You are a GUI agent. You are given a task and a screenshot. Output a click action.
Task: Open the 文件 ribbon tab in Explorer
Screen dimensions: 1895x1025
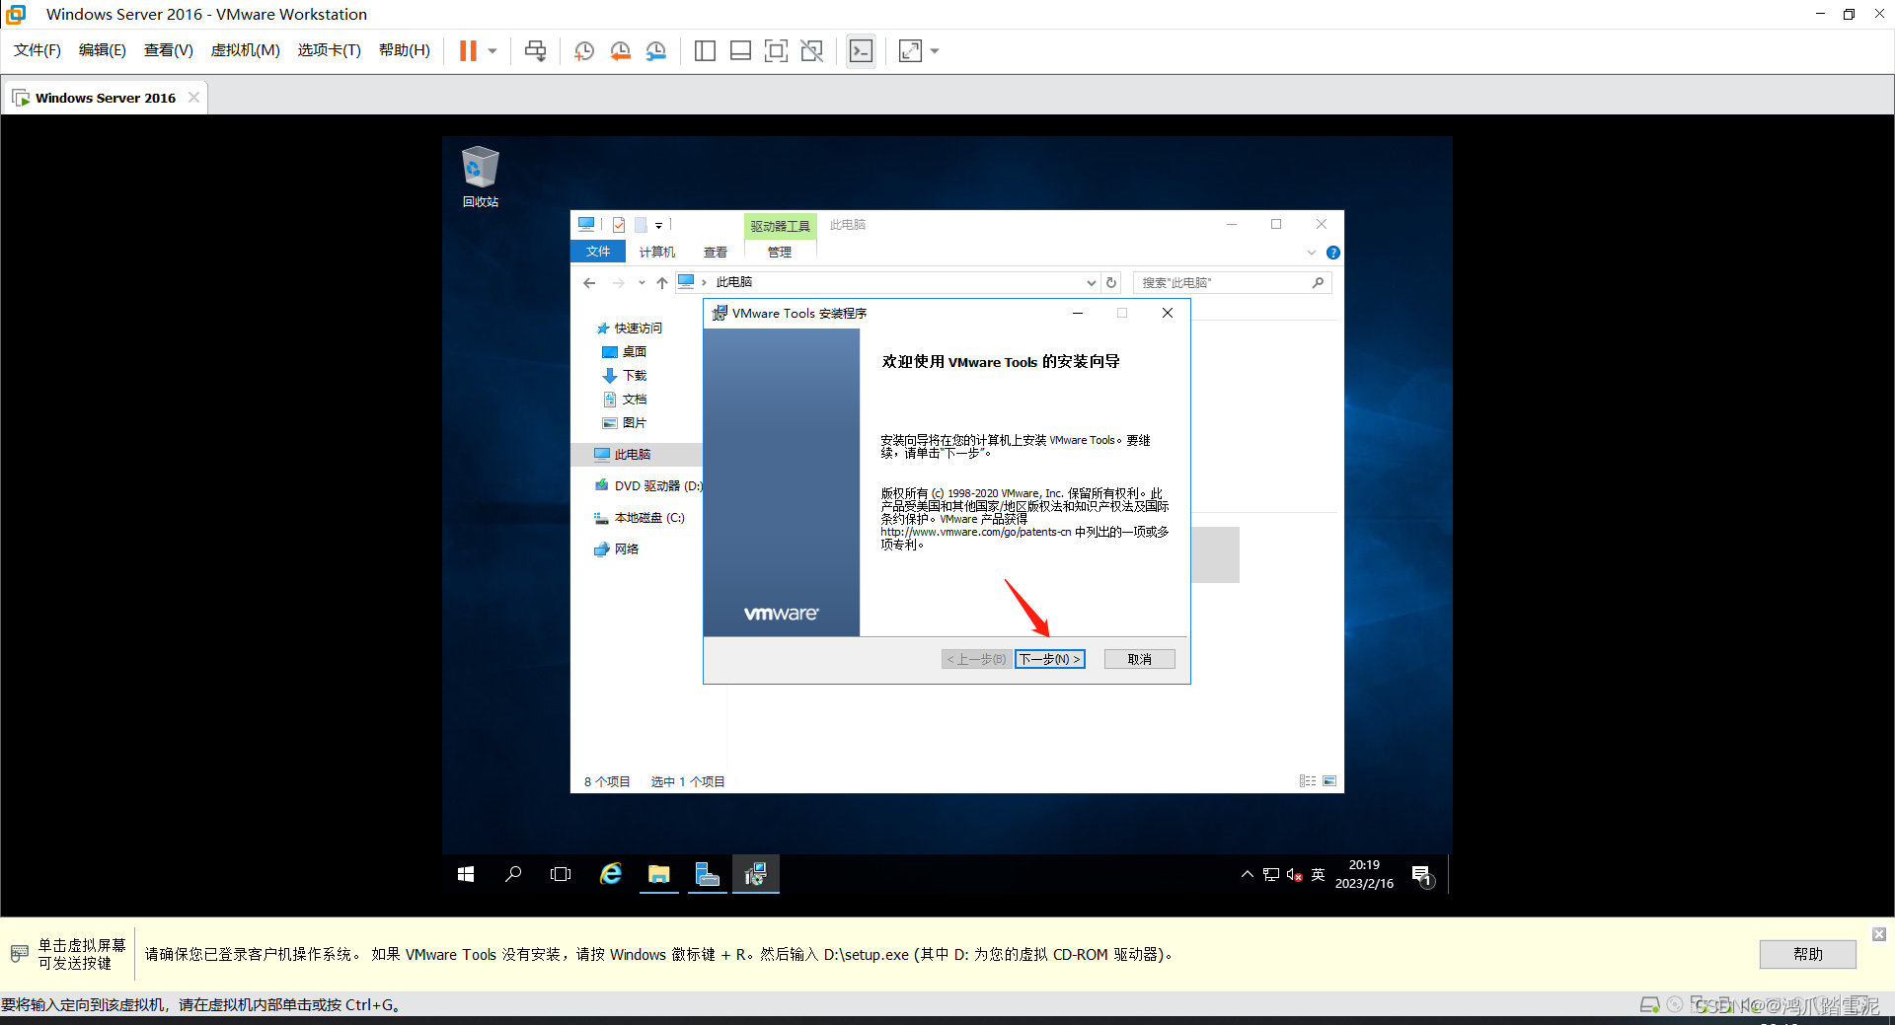tap(598, 252)
